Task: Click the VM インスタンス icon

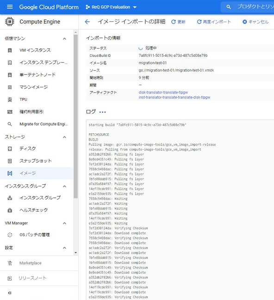Action: click(x=10, y=50)
